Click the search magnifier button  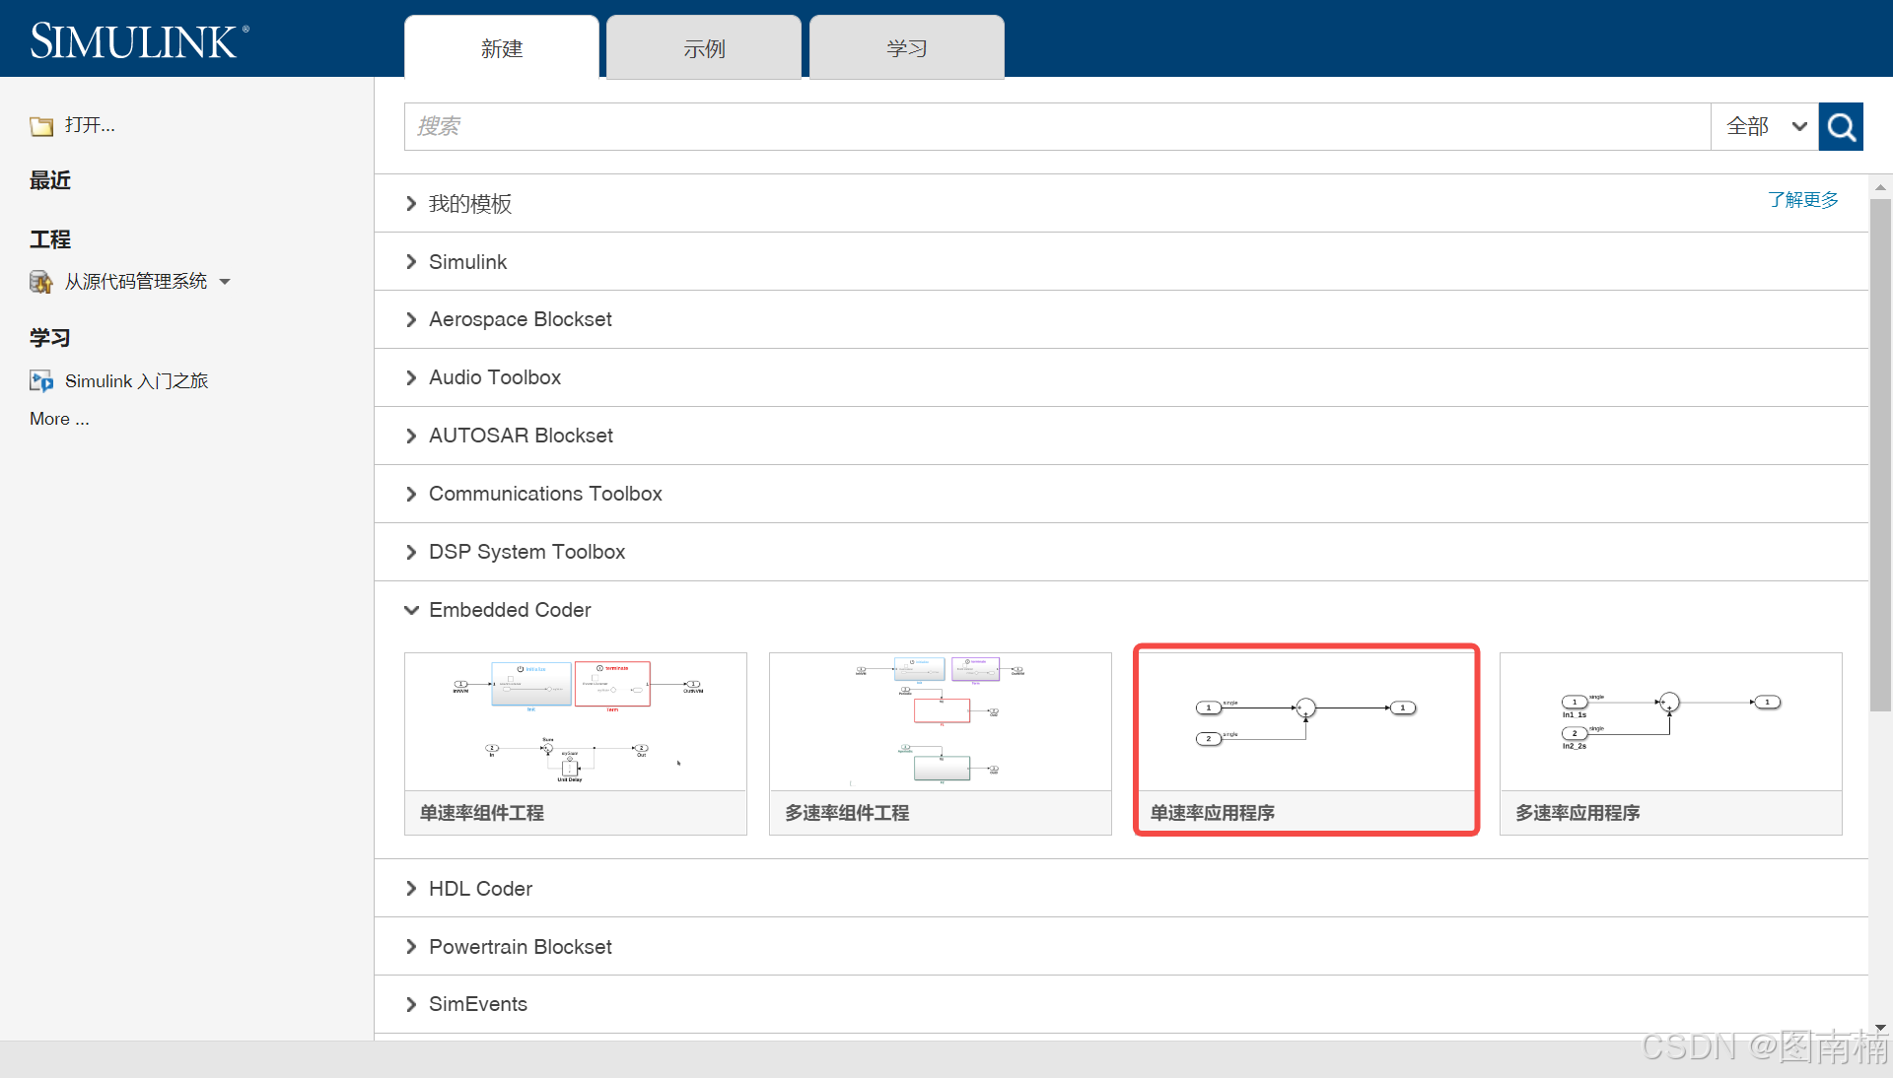[x=1840, y=127]
